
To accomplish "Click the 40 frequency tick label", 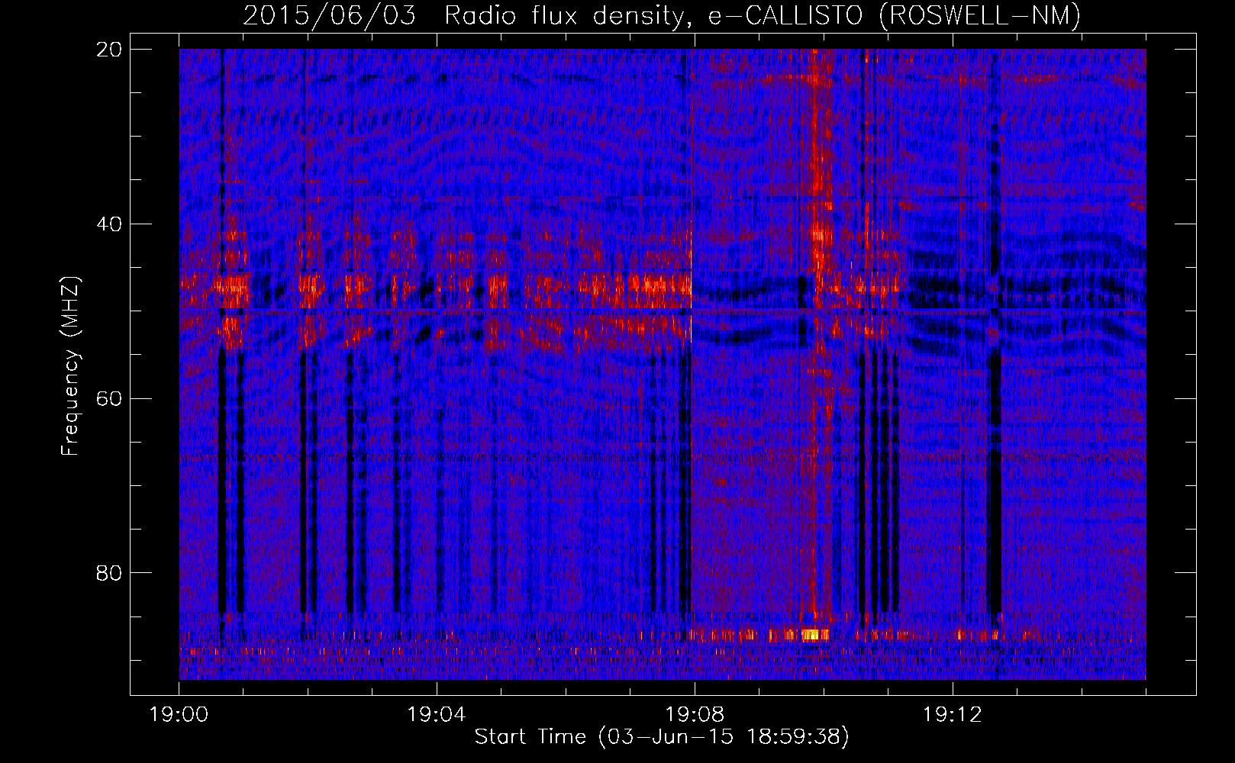I will [109, 224].
